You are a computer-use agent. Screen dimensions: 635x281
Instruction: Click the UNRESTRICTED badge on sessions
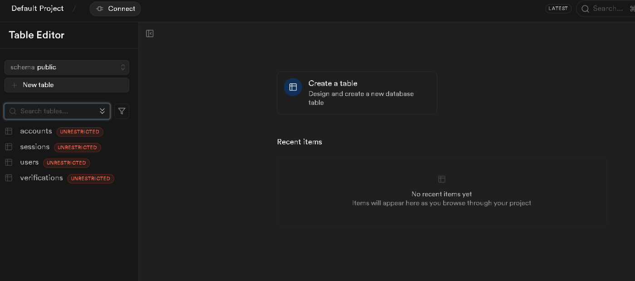pyautogui.click(x=78, y=147)
